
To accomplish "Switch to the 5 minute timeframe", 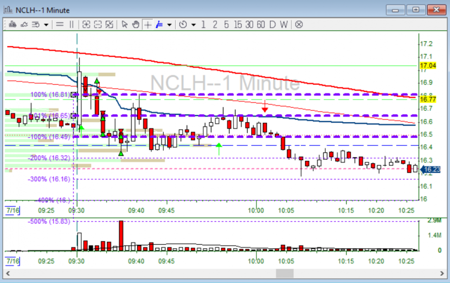I will click(226, 24).
